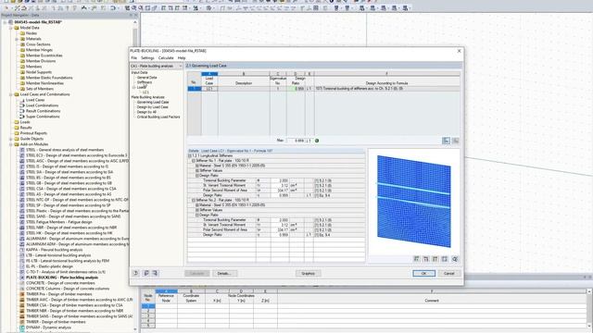This screenshot has width=593, height=333.
Task: Click the fourth view icon below the preview
Action: pyautogui.click(x=445, y=259)
